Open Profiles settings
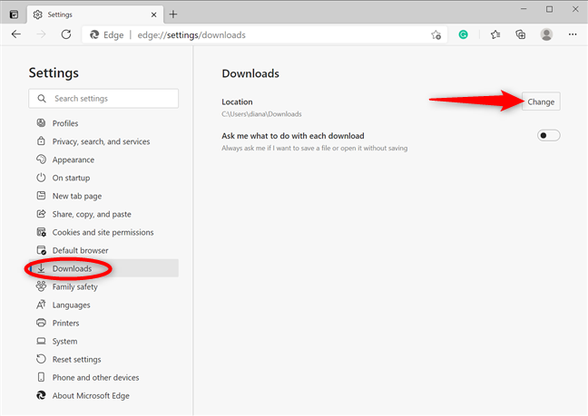Viewport: 588px width, 416px height. 103,123
